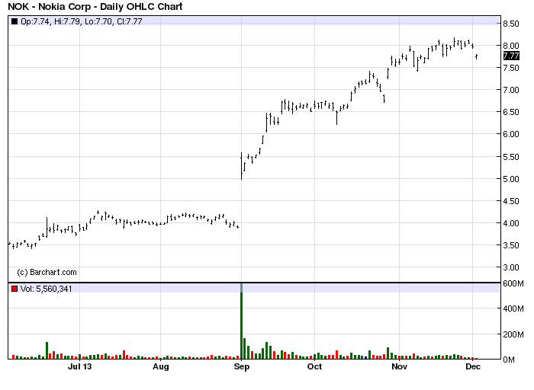Click the chart title "NOK - Nokia Corp - Daily OHLC Chart"
534x390 pixels.
(x=95, y=6)
